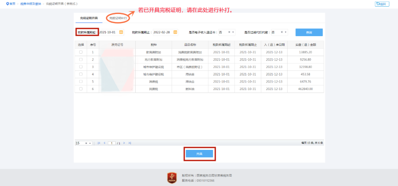Switch to the 完税证明补打 tab
Screen dimensions: 398x186
(x=118, y=18)
